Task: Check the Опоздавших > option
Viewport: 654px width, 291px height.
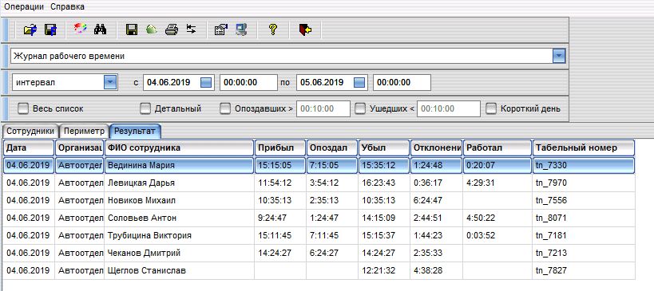Action: click(225, 108)
